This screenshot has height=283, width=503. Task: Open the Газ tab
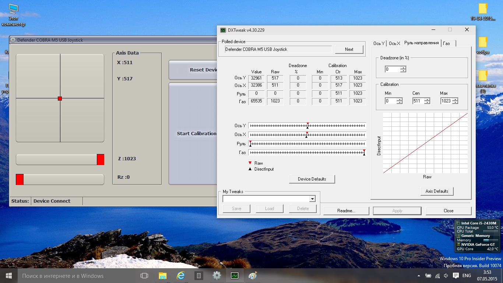coord(449,43)
